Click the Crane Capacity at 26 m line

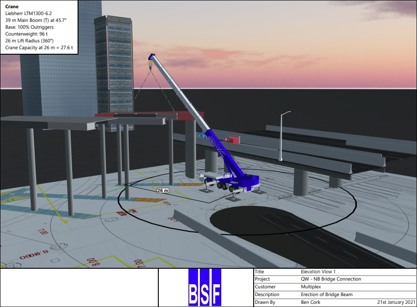pos(39,47)
